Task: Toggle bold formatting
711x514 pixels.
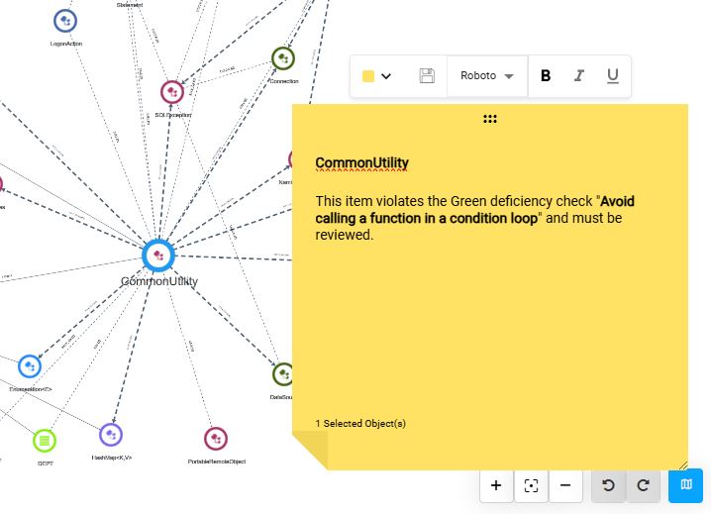Action: pos(546,76)
